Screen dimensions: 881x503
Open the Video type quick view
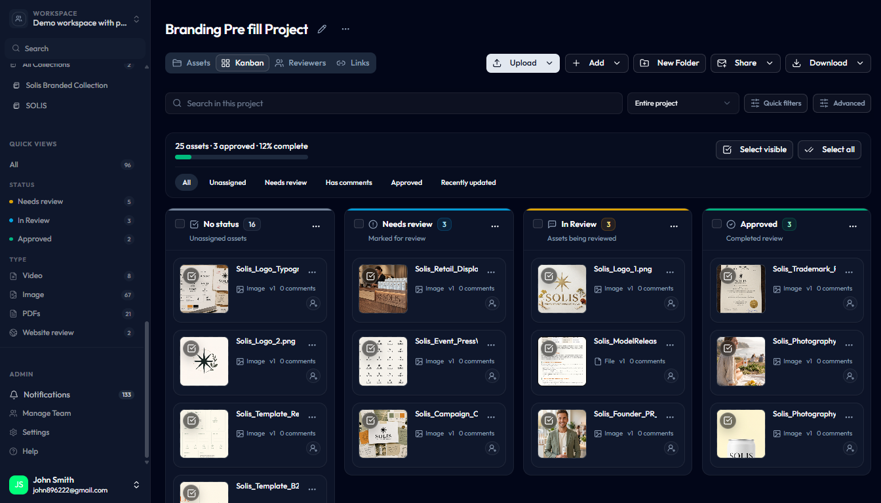point(71,276)
